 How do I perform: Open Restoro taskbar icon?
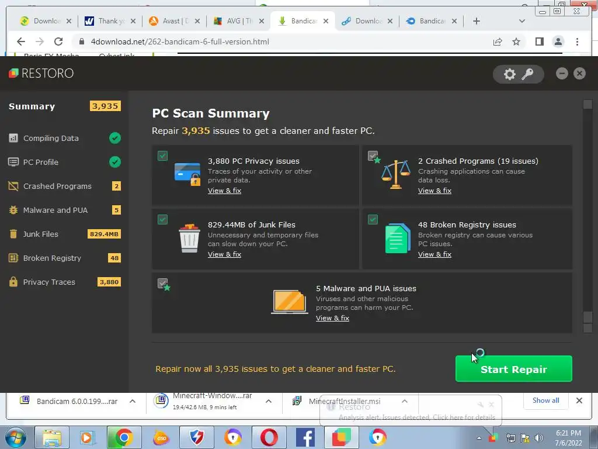[341, 437]
